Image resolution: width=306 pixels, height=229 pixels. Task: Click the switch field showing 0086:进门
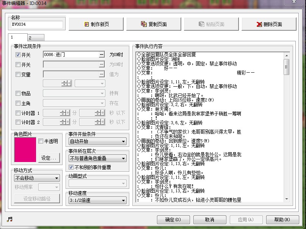71,55
